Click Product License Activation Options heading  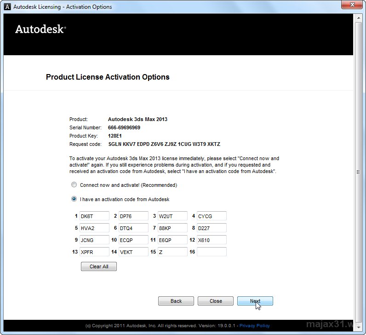pyautogui.click(x=108, y=77)
